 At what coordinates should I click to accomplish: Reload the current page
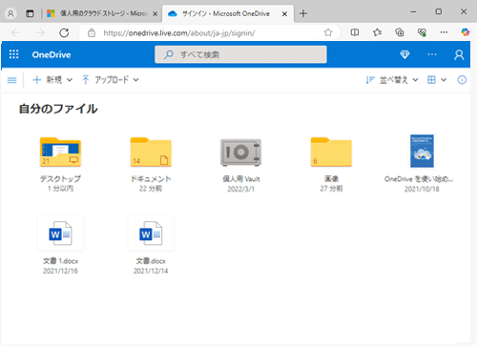(64, 32)
